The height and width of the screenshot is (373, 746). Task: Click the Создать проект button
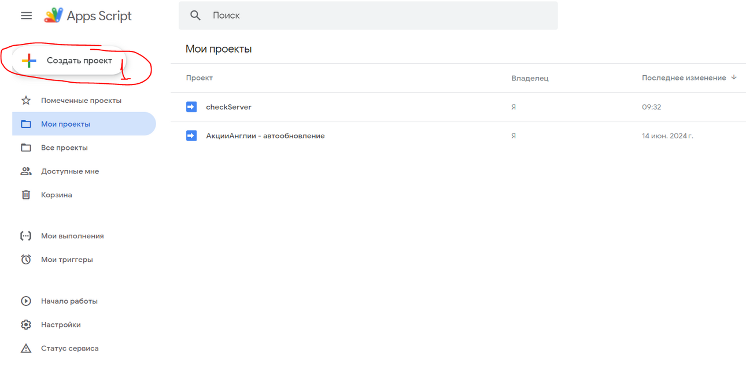click(x=69, y=61)
